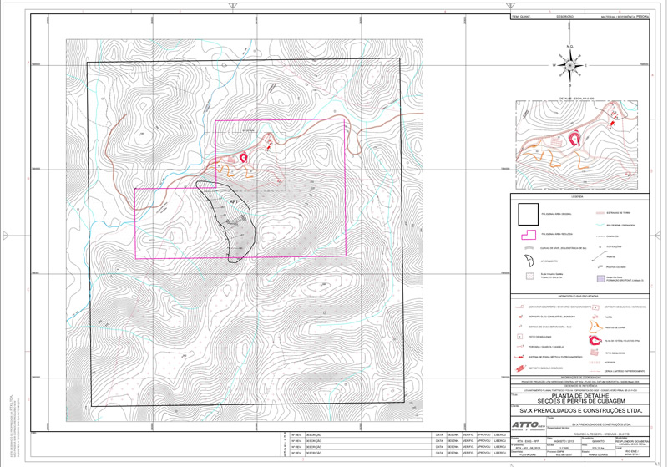This screenshot has height=467, width=668.
Task: Click the red waste pile symbol on the main map
Action: [x=244, y=157]
